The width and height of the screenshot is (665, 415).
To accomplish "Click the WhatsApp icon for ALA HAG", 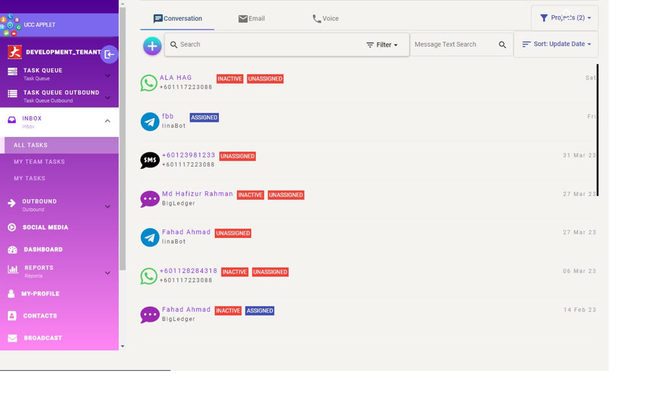I will coord(149,83).
